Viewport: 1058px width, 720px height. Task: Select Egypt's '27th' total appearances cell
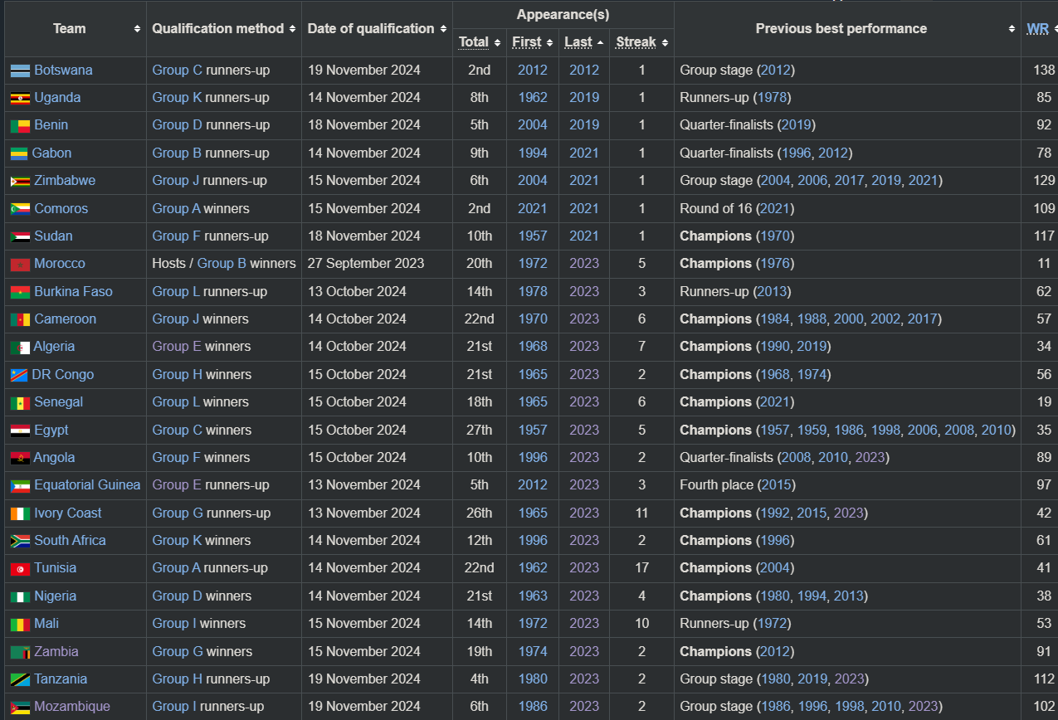click(x=480, y=430)
